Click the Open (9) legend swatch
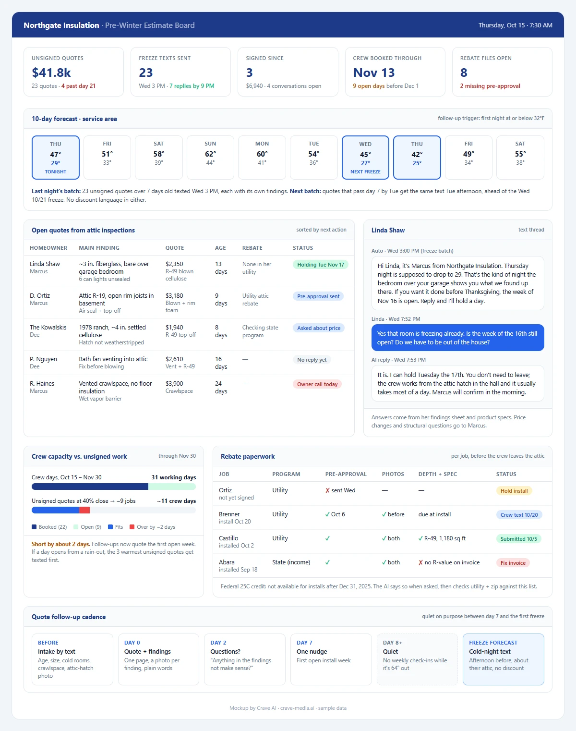Screen dimensions: 576x731 [x=76, y=527]
